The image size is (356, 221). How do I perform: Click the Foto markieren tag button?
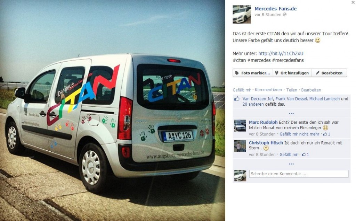(x=253, y=73)
